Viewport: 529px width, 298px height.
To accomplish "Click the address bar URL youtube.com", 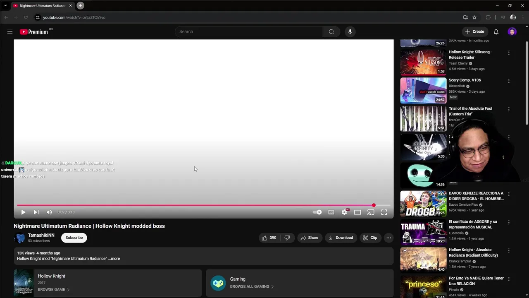I will click(x=74, y=17).
